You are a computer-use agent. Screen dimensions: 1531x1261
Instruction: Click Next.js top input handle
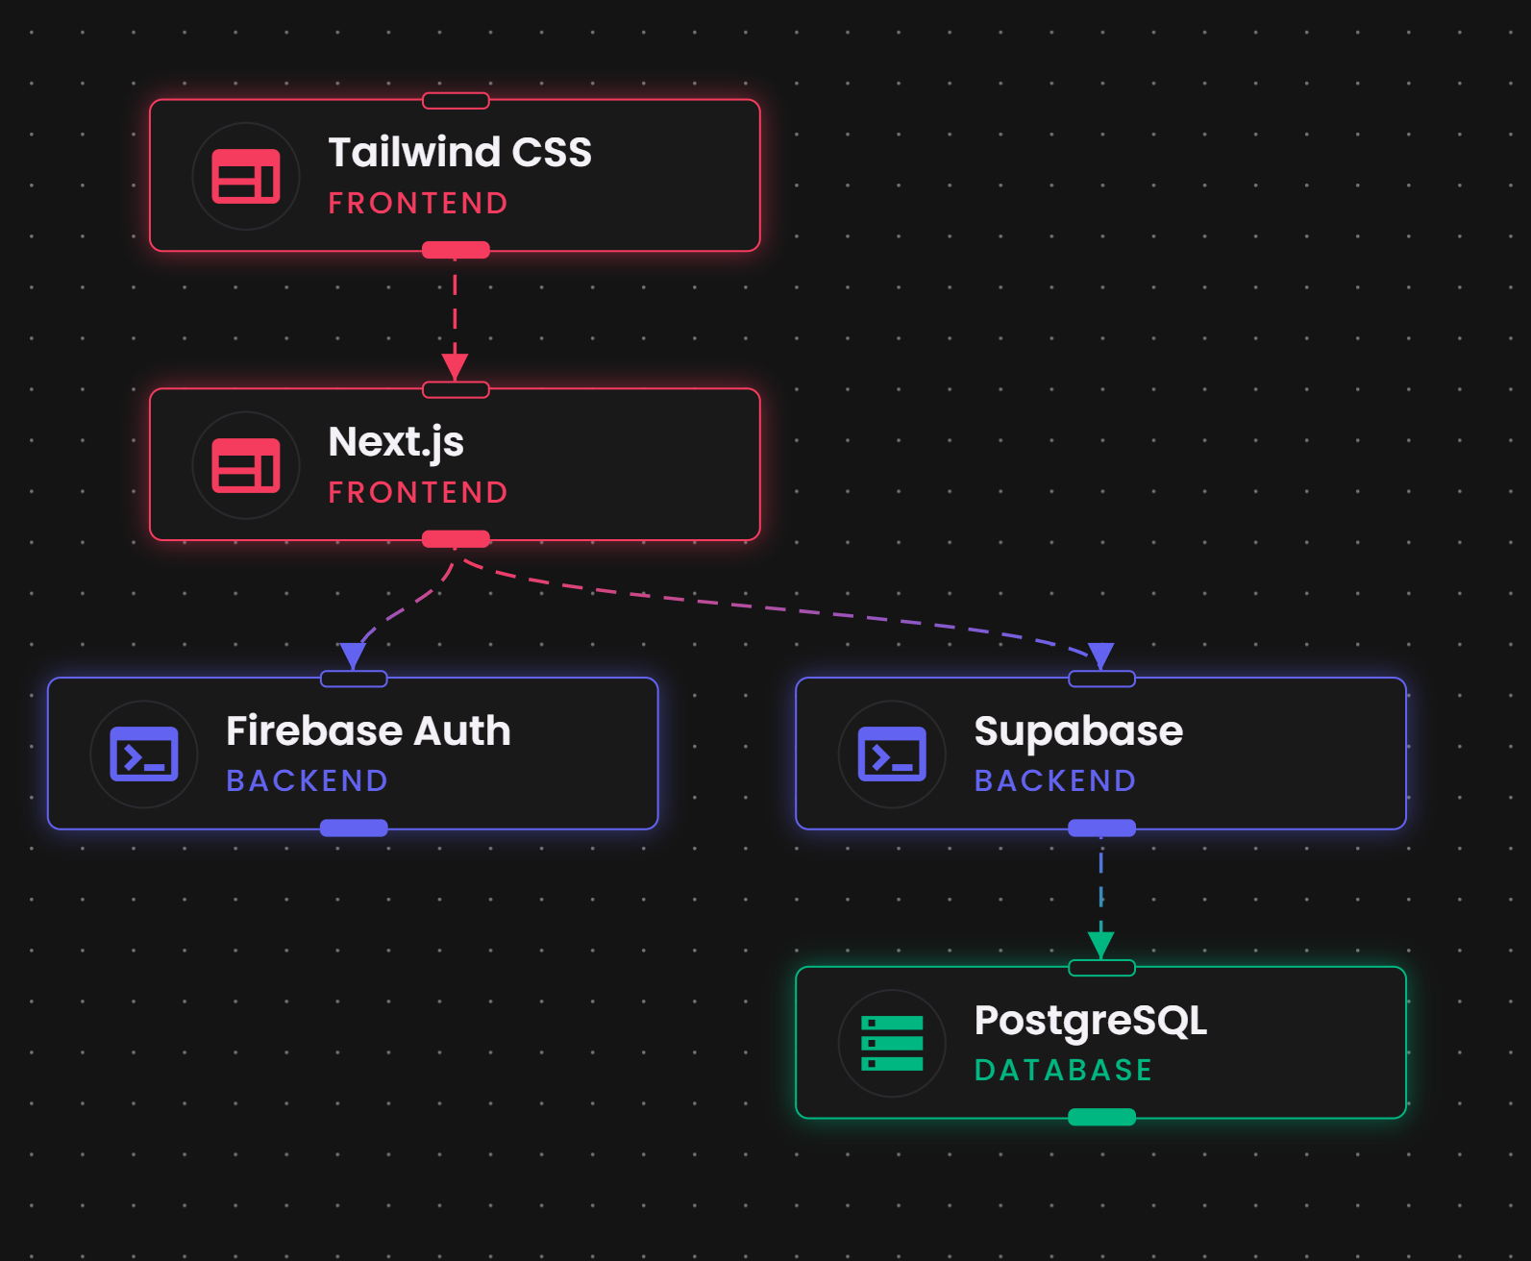coord(456,390)
